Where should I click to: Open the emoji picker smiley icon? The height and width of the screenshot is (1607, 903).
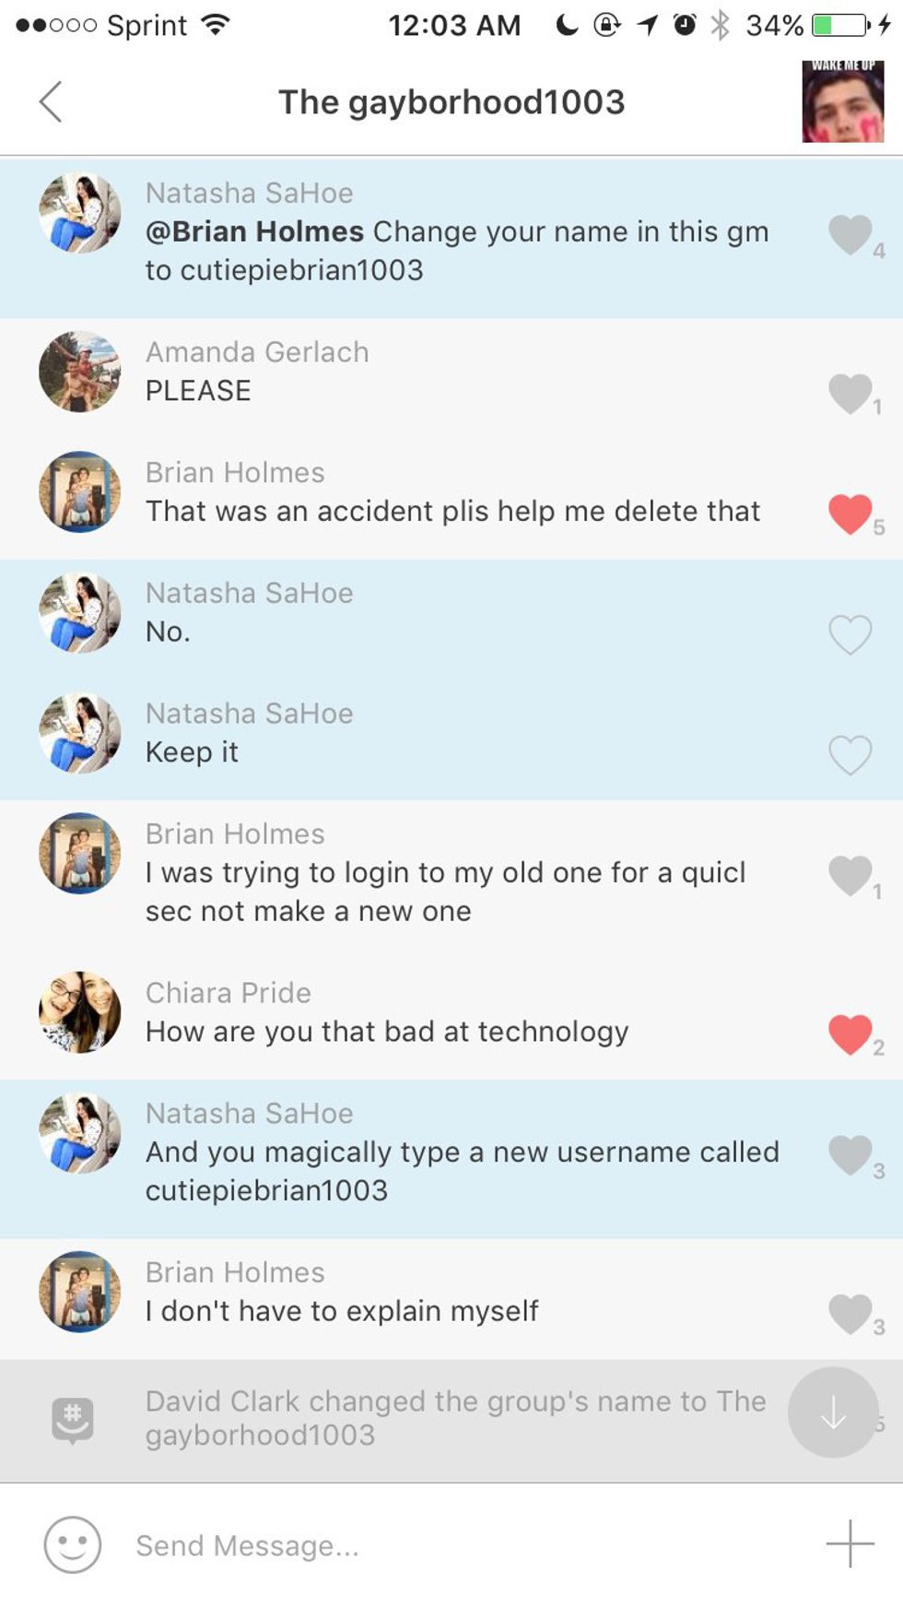tap(72, 1544)
